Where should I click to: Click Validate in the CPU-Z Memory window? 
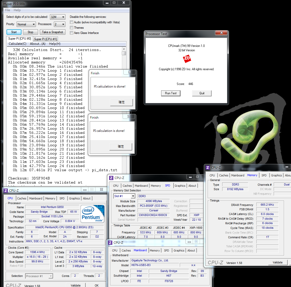point(278,262)
